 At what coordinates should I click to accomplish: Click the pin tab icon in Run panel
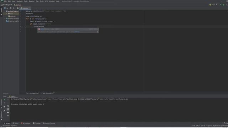point(4,111)
